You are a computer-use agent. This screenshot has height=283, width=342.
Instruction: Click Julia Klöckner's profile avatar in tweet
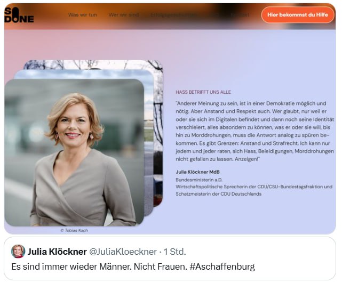point(18,251)
